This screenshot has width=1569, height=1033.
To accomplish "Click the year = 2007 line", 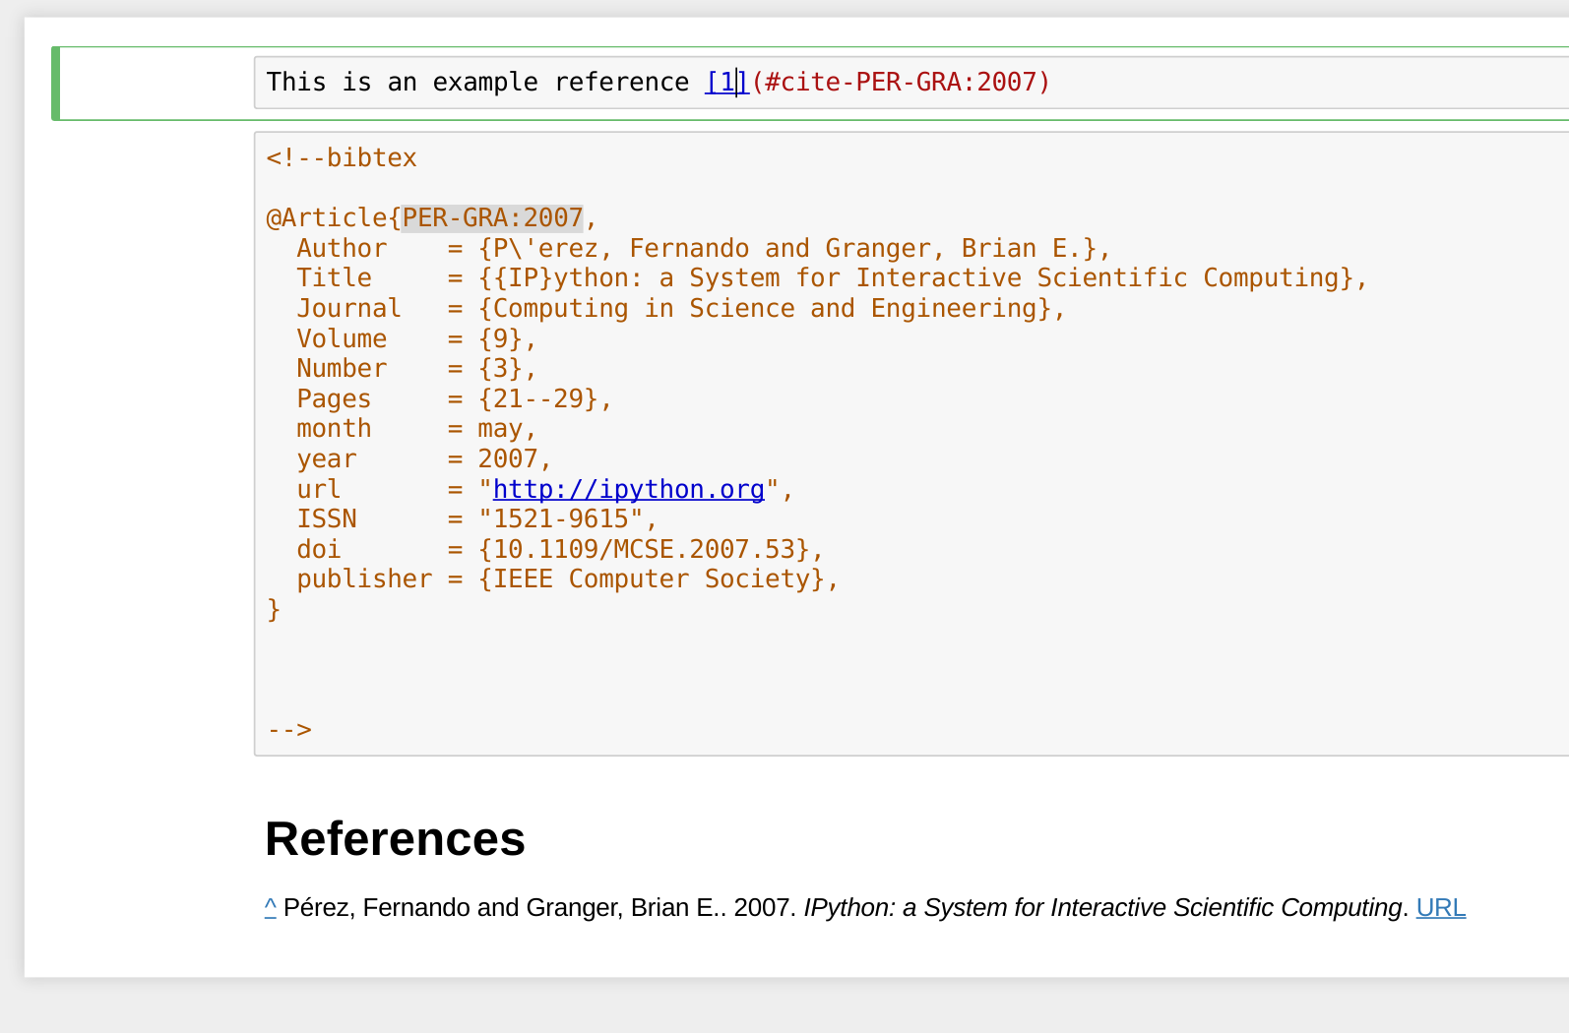I will pyautogui.click(x=424, y=458).
